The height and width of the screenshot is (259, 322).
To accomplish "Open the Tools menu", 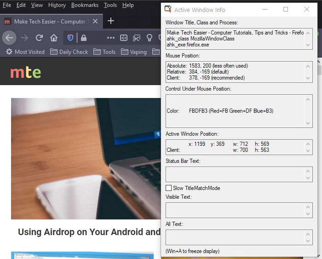I will 110,5.
